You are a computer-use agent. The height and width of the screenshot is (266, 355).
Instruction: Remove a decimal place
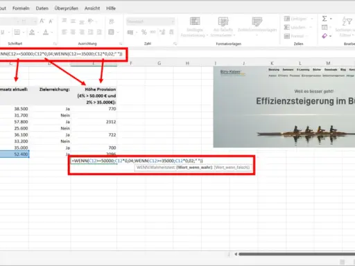(171, 32)
